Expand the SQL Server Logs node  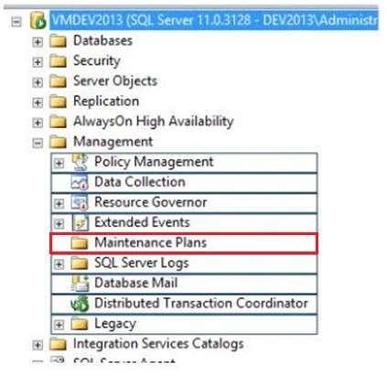(59, 264)
